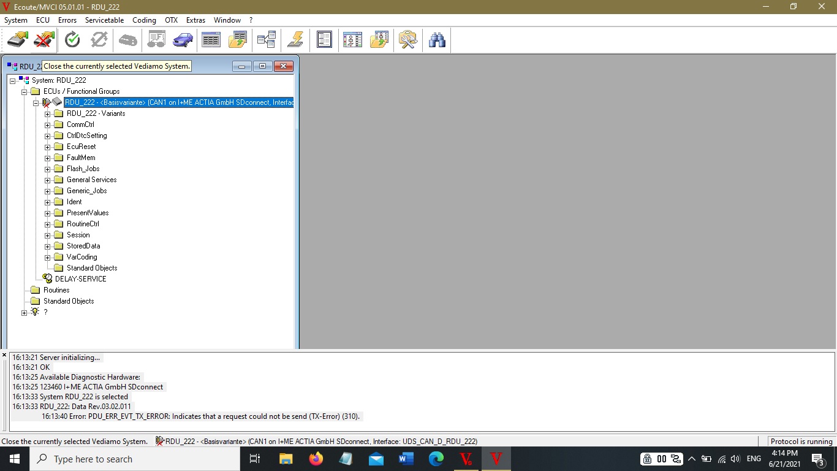Click the folder with panel and arrow icon
Screen dimensions: 837x471
(x=379, y=40)
